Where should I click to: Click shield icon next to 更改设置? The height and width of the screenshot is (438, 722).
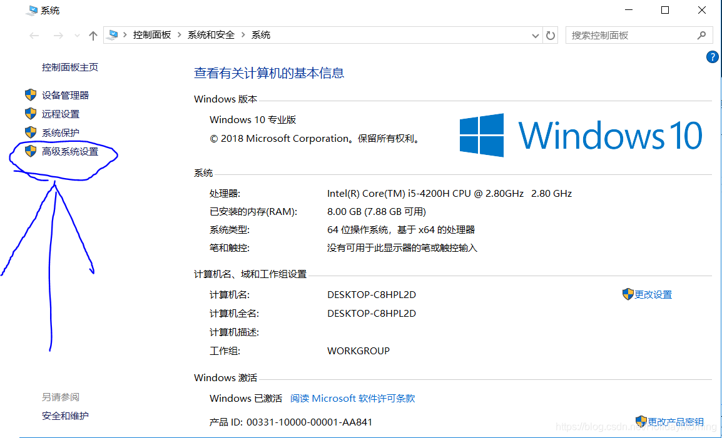(x=628, y=294)
